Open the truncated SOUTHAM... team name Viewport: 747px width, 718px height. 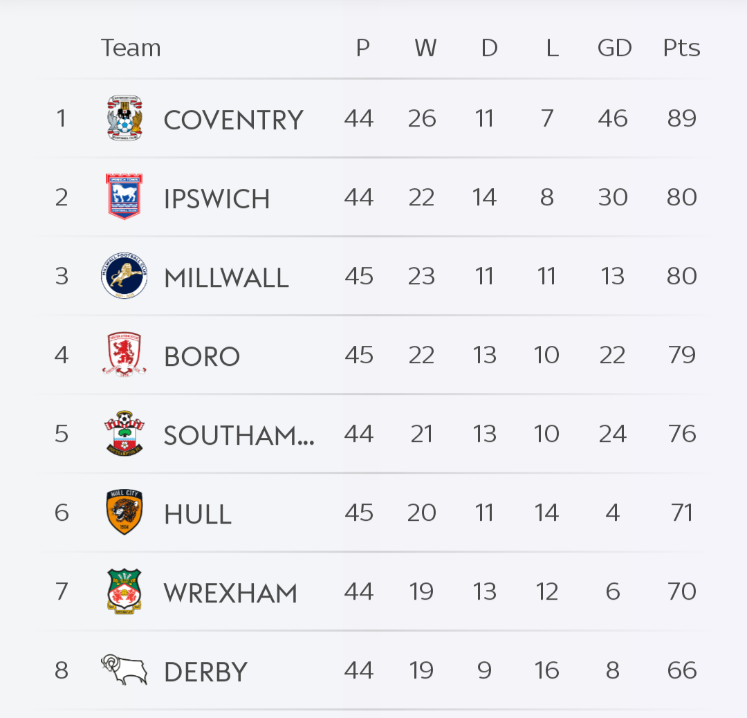239,436
